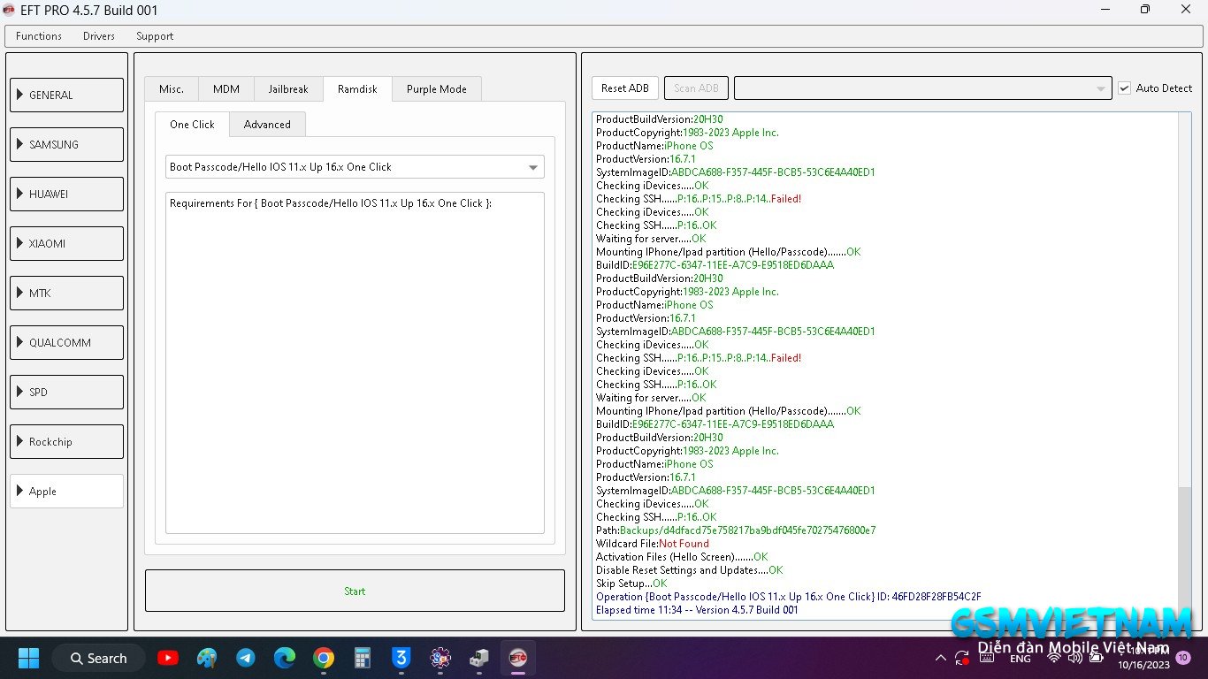Screen dimensions: 1208x679
Task: Open the Windows Start menu
Action: (x=28, y=658)
